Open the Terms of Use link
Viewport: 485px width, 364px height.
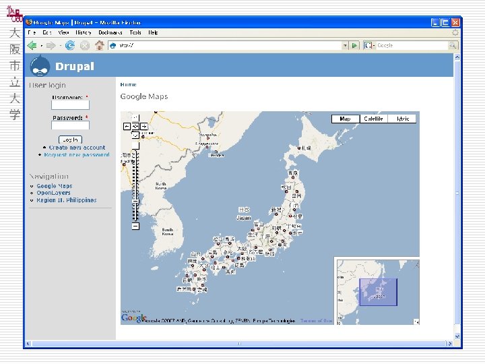coord(316,321)
